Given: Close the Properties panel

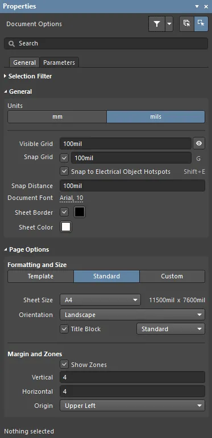Looking at the screenshot, I should (206, 6).
